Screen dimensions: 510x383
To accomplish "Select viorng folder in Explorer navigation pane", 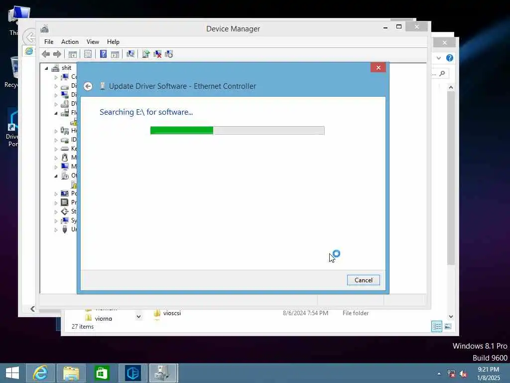I will click(104, 319).
